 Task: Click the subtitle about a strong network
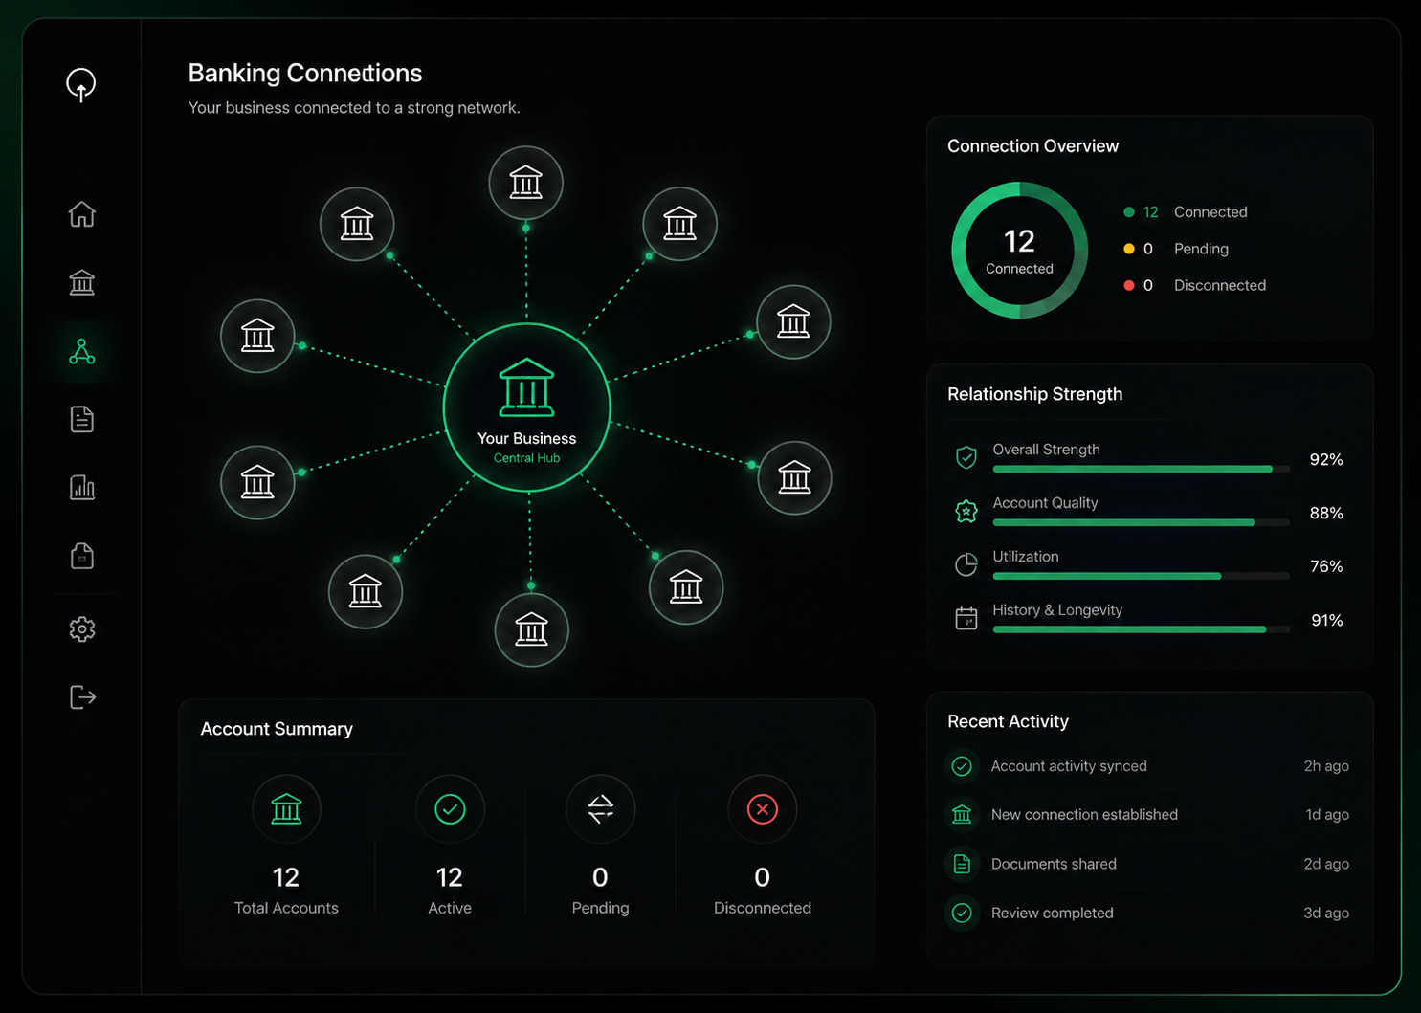pyautogui.click(x=354, y=108)
